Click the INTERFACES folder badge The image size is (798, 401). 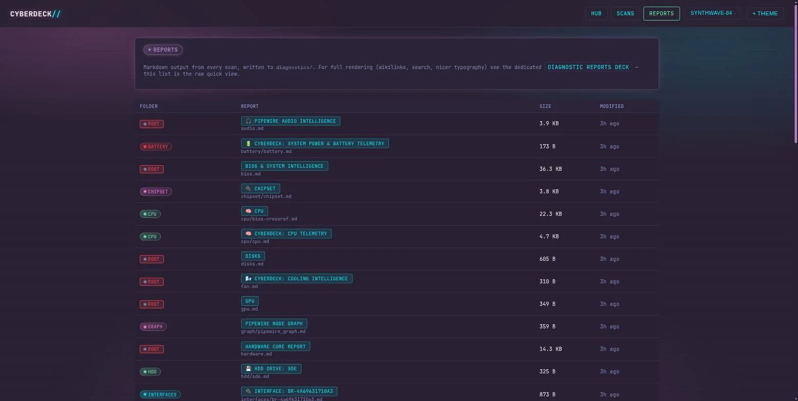click(x=160, y=395)
